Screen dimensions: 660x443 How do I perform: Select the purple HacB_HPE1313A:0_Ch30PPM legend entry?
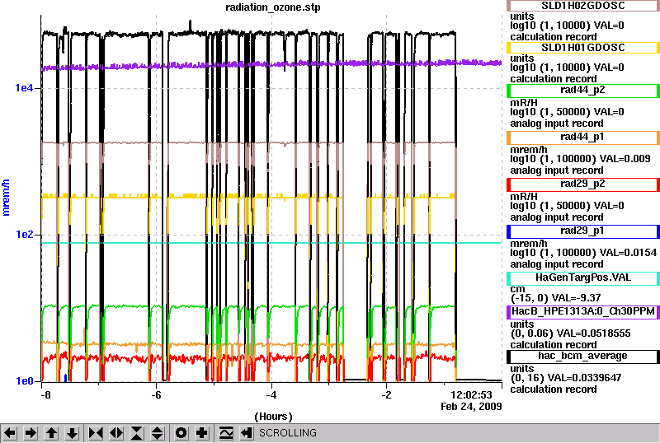[583, 312]
